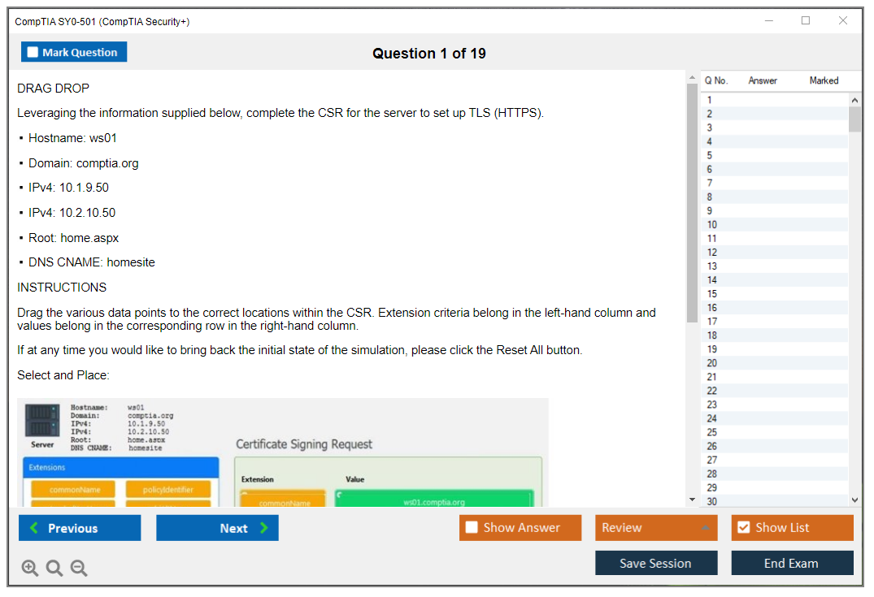Click the question pane scroll-up arrow
This screenshot has width=874, height=597.
tap(692, 77)
